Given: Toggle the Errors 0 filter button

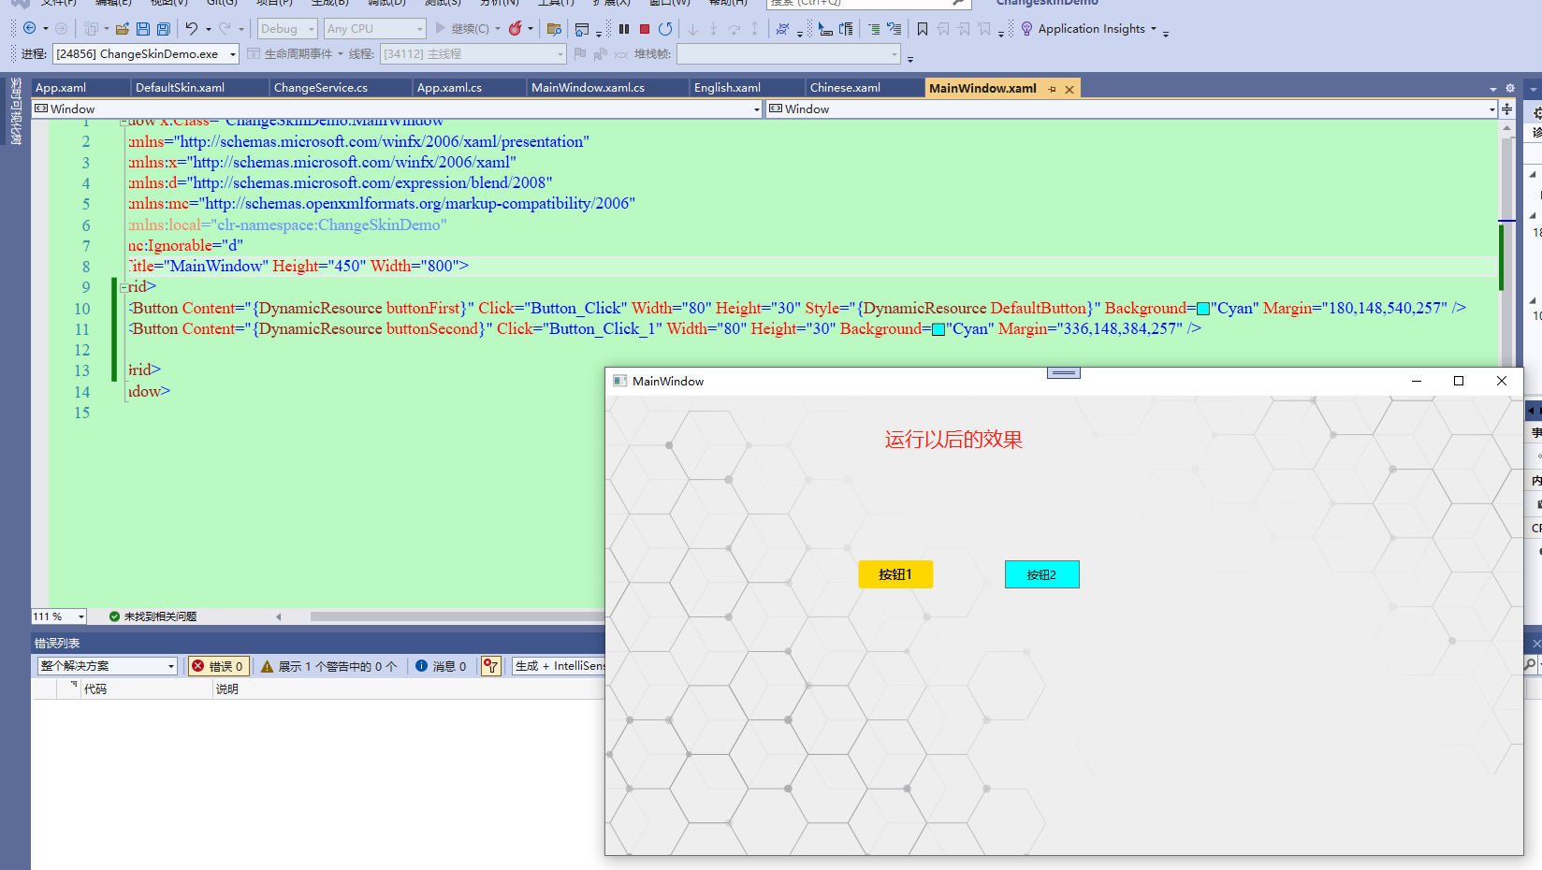Looking at the screenshot, I should pos(219,666).
